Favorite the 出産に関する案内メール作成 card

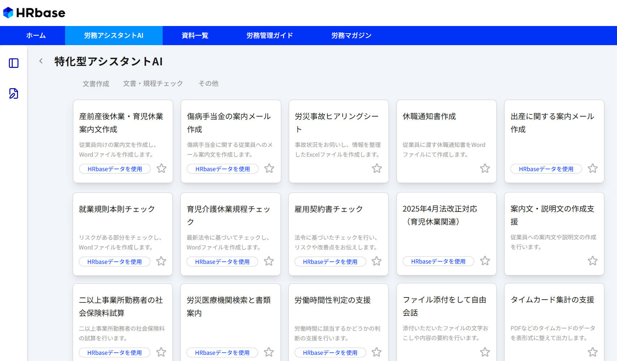point(593,168)
